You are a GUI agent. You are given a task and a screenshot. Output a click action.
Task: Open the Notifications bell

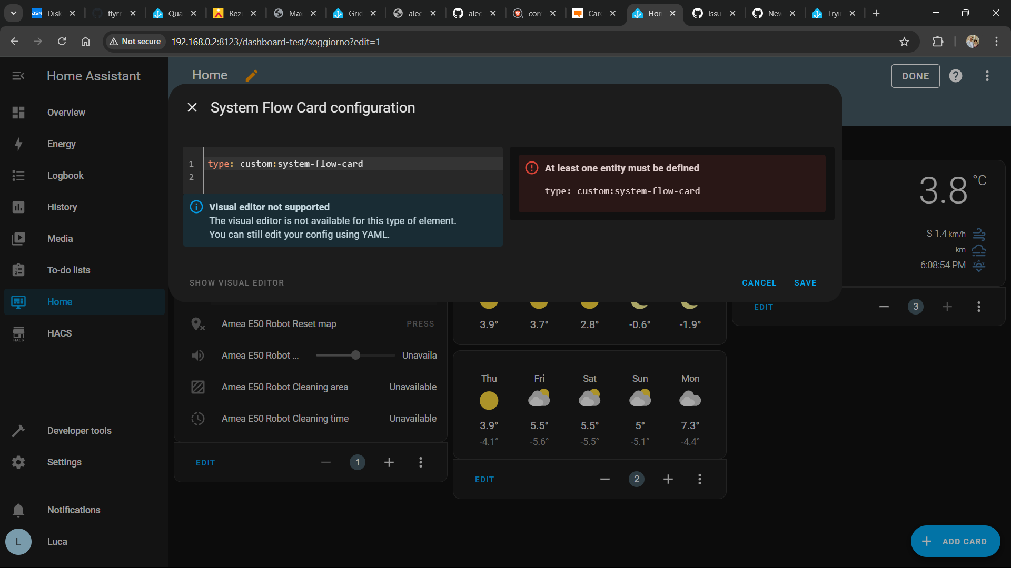(18, 510)
